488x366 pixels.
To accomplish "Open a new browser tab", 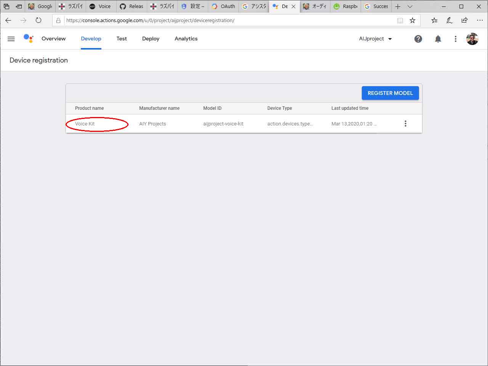I will 398,6.
